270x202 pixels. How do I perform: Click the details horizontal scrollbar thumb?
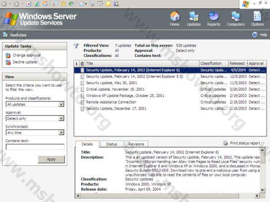160,196
